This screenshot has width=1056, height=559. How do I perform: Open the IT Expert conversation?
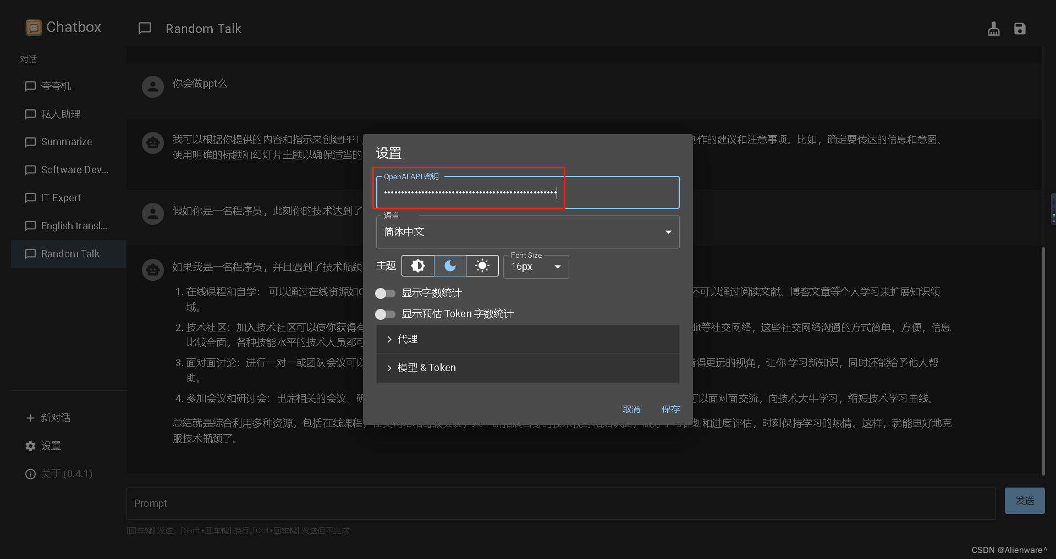pyautogui.click(x=69, y=198)
